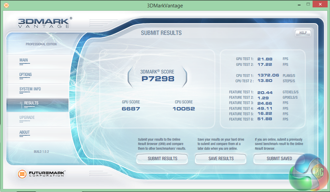
Task: Click Feature Test 6 value 51.88
Action: point(265,119)
